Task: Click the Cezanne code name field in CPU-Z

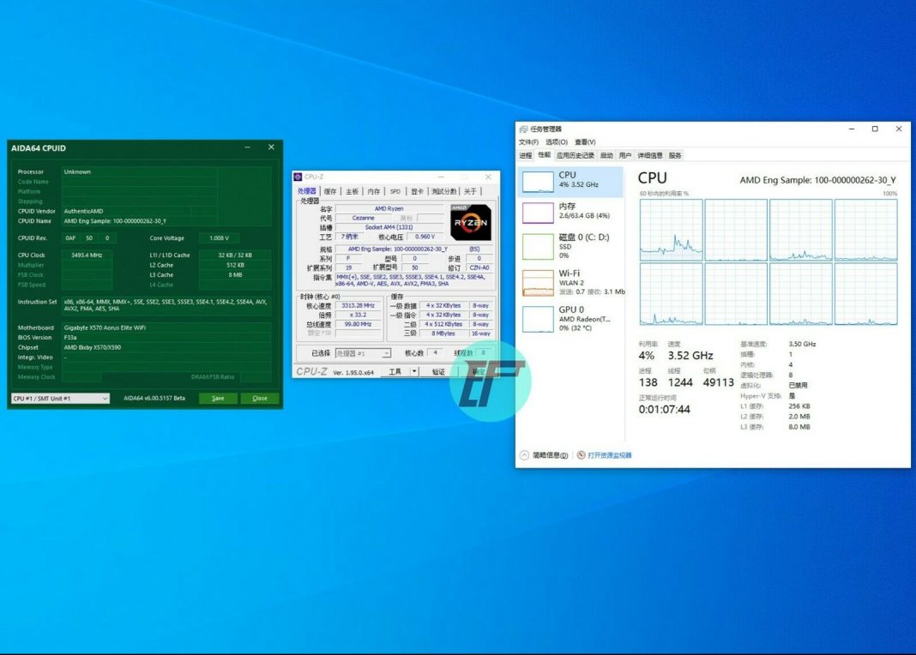Action: click(x=364, y=218)
